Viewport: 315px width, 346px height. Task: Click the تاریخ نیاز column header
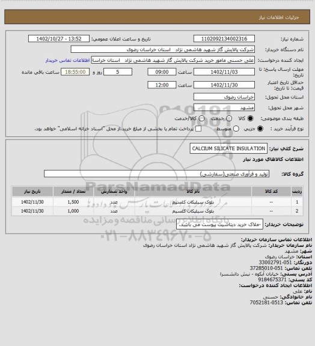coord(32,191)
